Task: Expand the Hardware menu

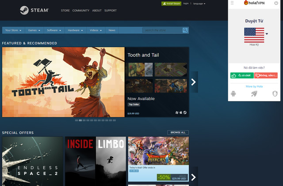Action: coord(76,30)
